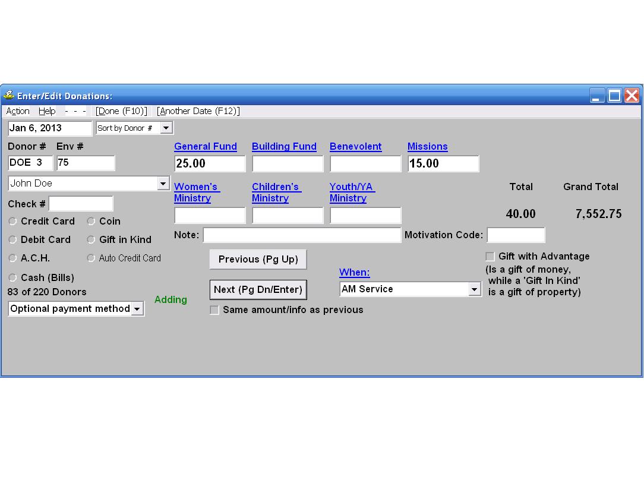
Task: Click the Previous (Pg Up) button
Action: pos(258,259)
